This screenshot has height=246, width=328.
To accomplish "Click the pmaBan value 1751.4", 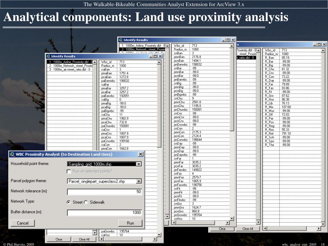I will coord(124,73).
